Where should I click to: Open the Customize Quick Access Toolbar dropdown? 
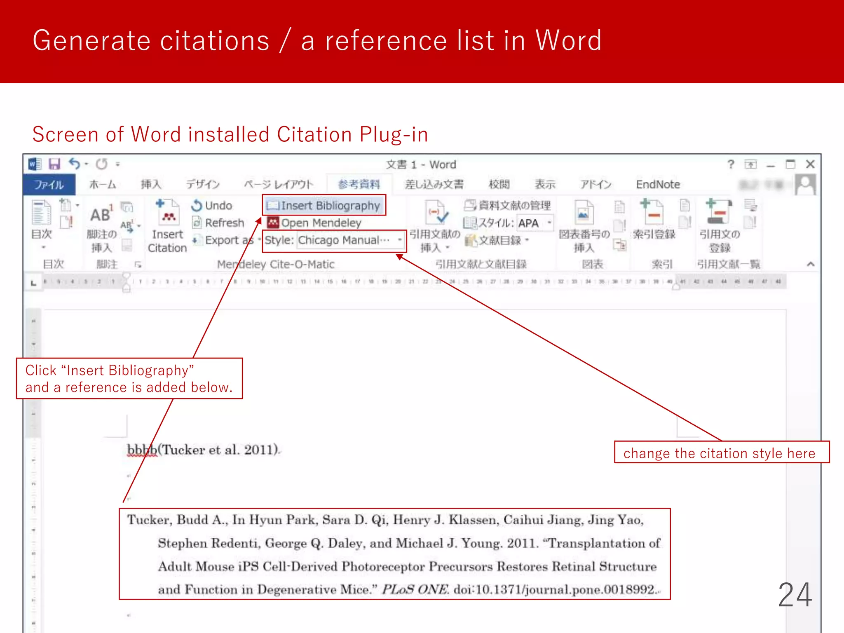(117, 164)
